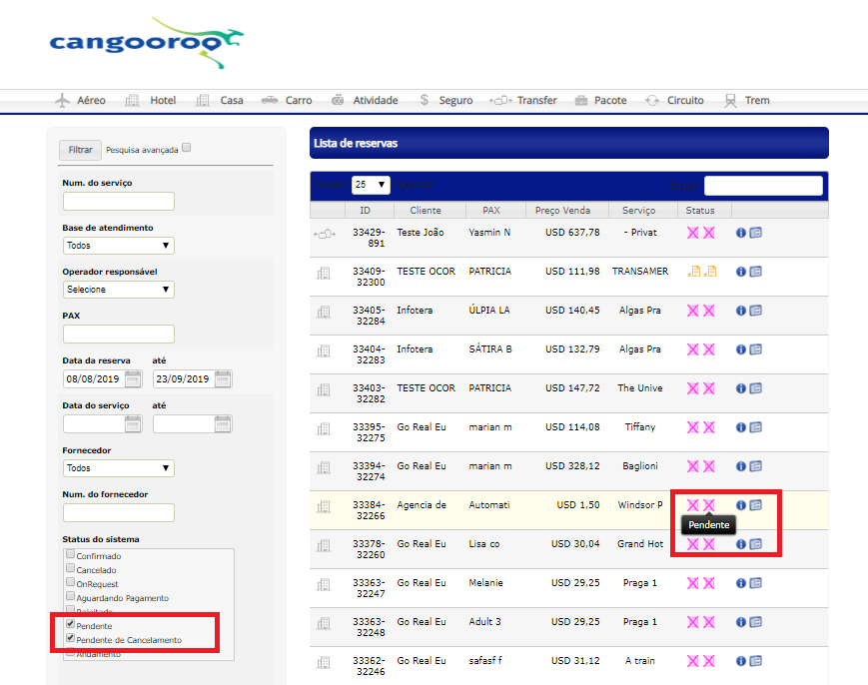Open the Fornecedor dropdown
Screen dimensions: 868x685
[x=118, y=468]
